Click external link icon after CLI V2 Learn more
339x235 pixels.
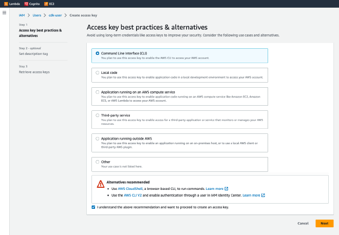coord(263,195)
